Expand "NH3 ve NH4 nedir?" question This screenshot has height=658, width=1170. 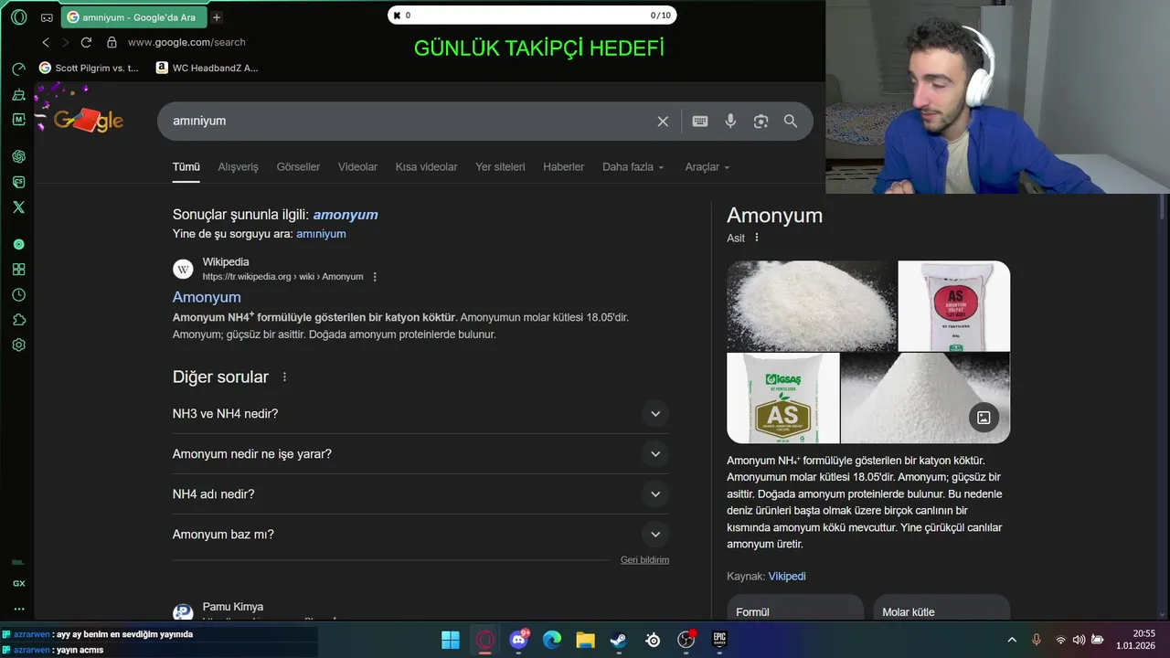click(x=420, y=414)
